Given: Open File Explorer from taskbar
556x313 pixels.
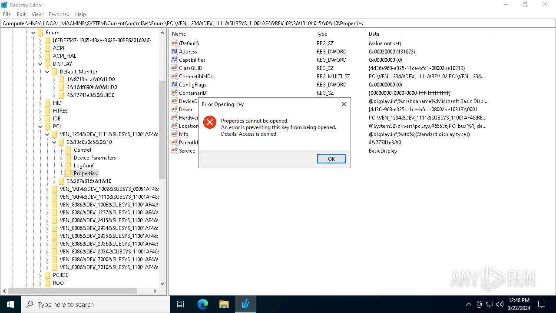Looking at the screenshot, I should click(x=224, y=304).
